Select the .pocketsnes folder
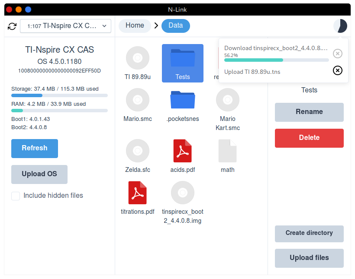Image resolution: width=355 pixels, height=279 pixels. click(182, 105)
